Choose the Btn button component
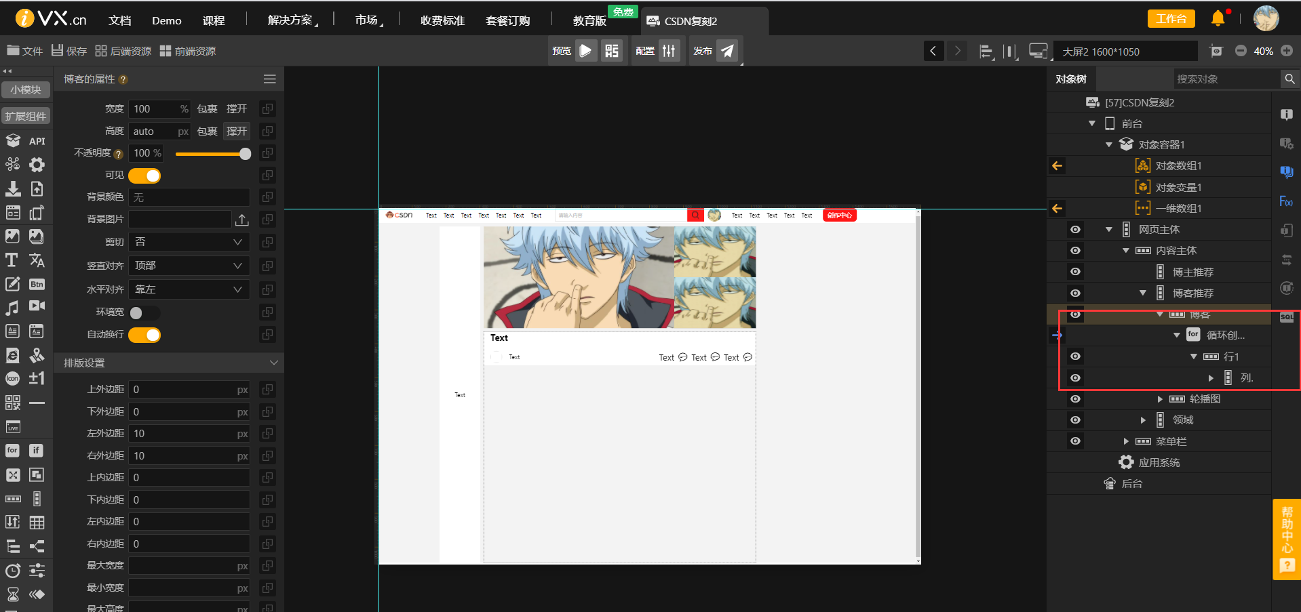This screenshot has height=612, width=1301. 37,284
